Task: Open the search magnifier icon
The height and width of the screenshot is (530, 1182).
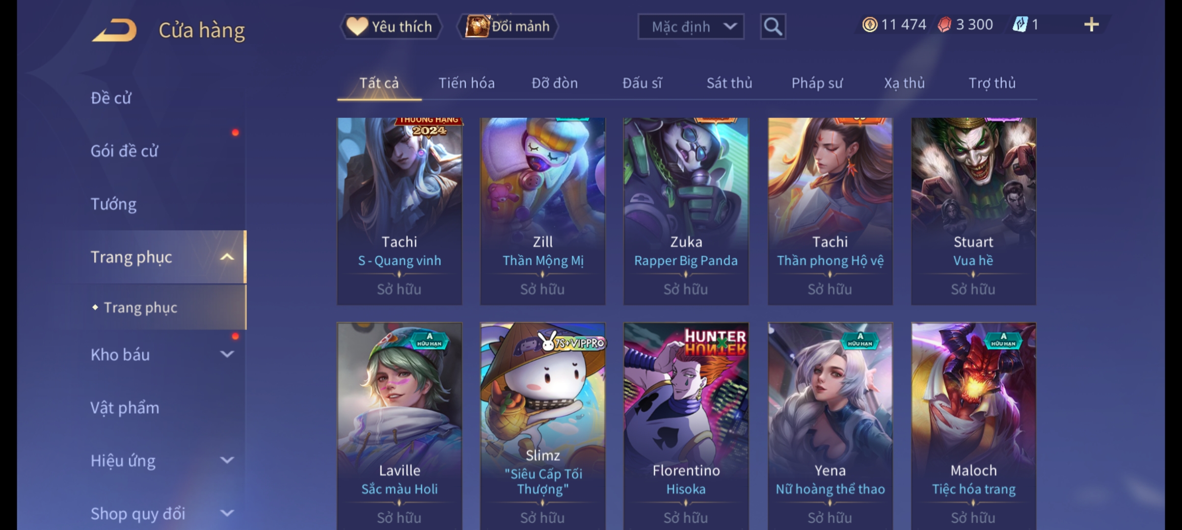Action: coord(773,26)
